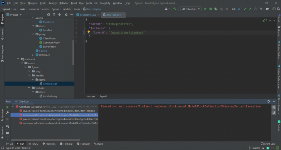Toggle soft-wrap in Run console
The image size is (281, 150).
click(x=274, y=107)
